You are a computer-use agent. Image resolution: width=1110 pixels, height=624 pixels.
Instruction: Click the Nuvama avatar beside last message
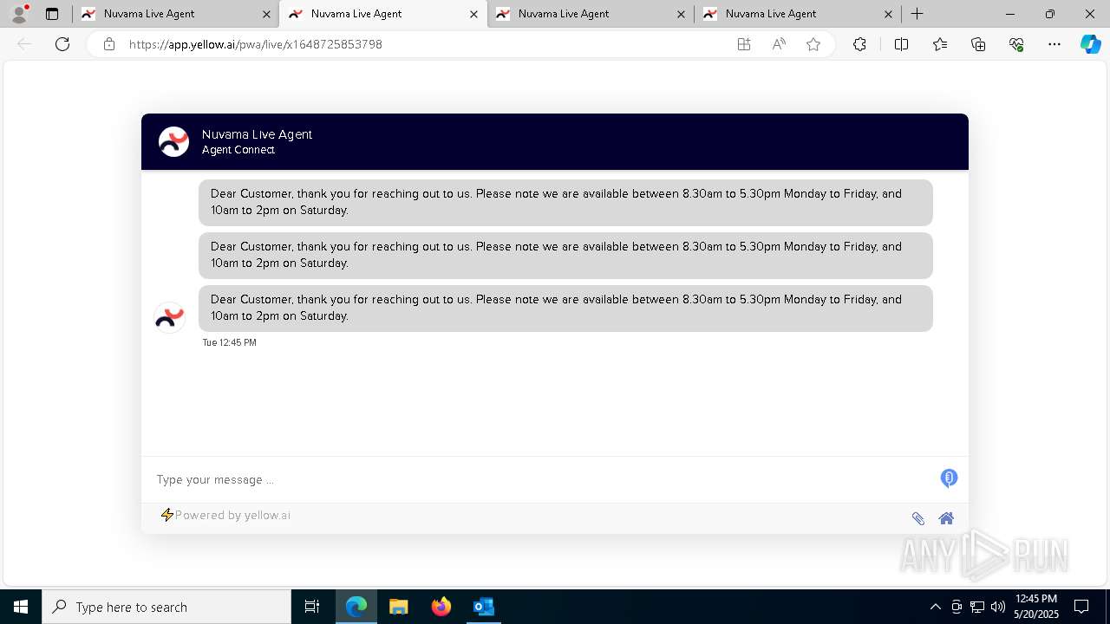pos(169,318)
